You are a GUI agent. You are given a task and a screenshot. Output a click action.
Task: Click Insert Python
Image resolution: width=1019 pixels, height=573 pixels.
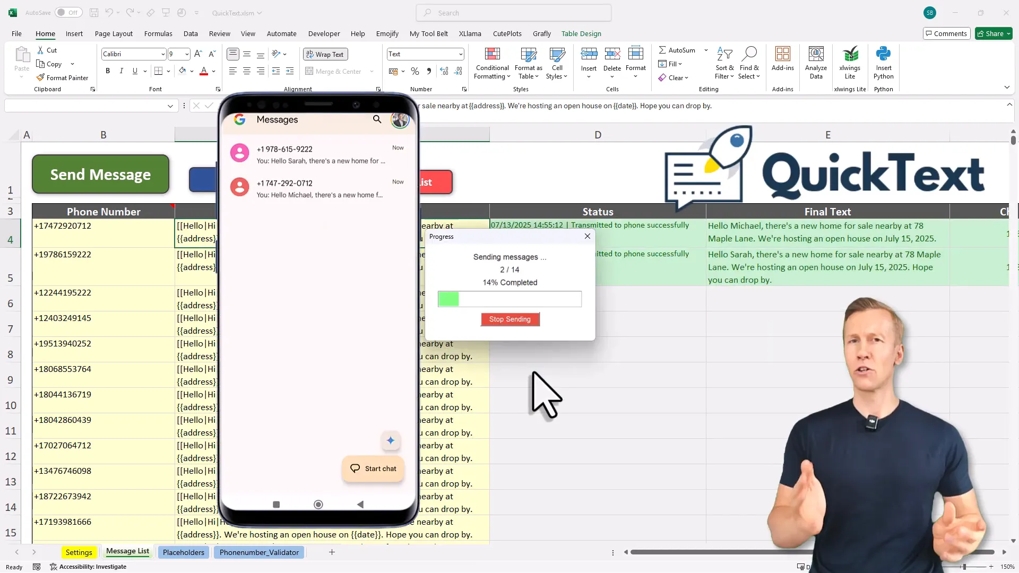click(x=884, y=64)
